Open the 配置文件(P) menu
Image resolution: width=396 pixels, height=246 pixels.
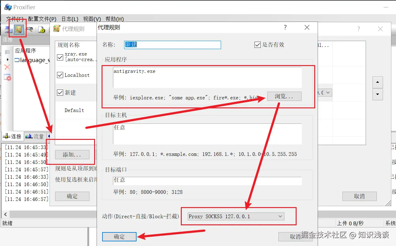point(42,19)
